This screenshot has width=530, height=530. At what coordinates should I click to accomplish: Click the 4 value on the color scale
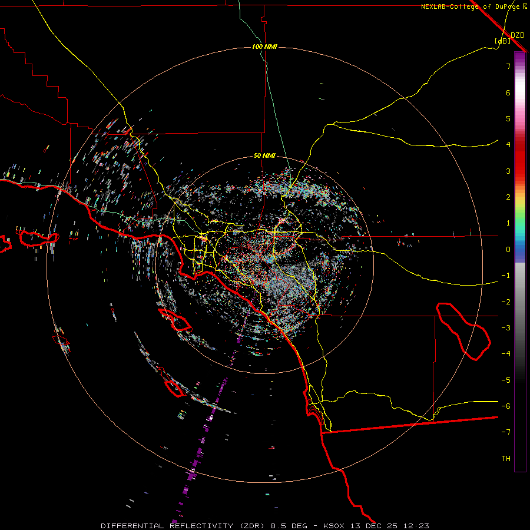coord(508,145)
